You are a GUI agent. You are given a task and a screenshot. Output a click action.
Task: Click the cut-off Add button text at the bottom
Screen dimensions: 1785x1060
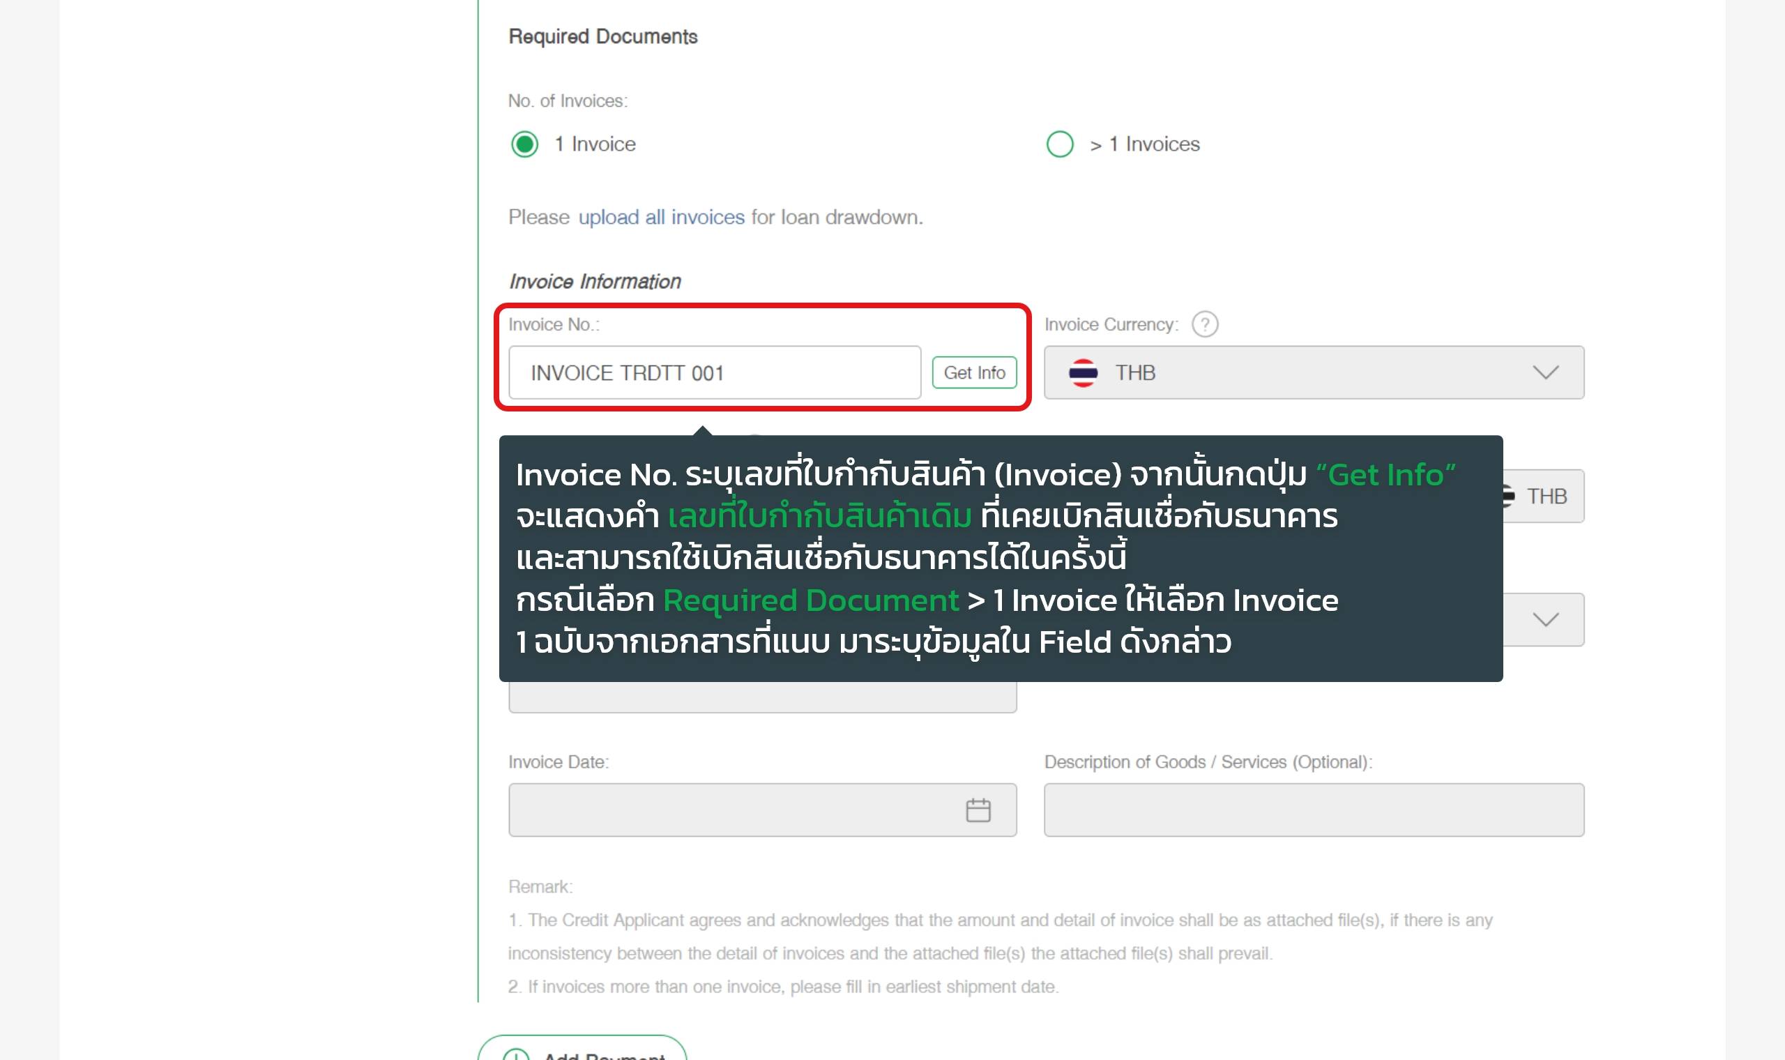tap(604, 1055)
